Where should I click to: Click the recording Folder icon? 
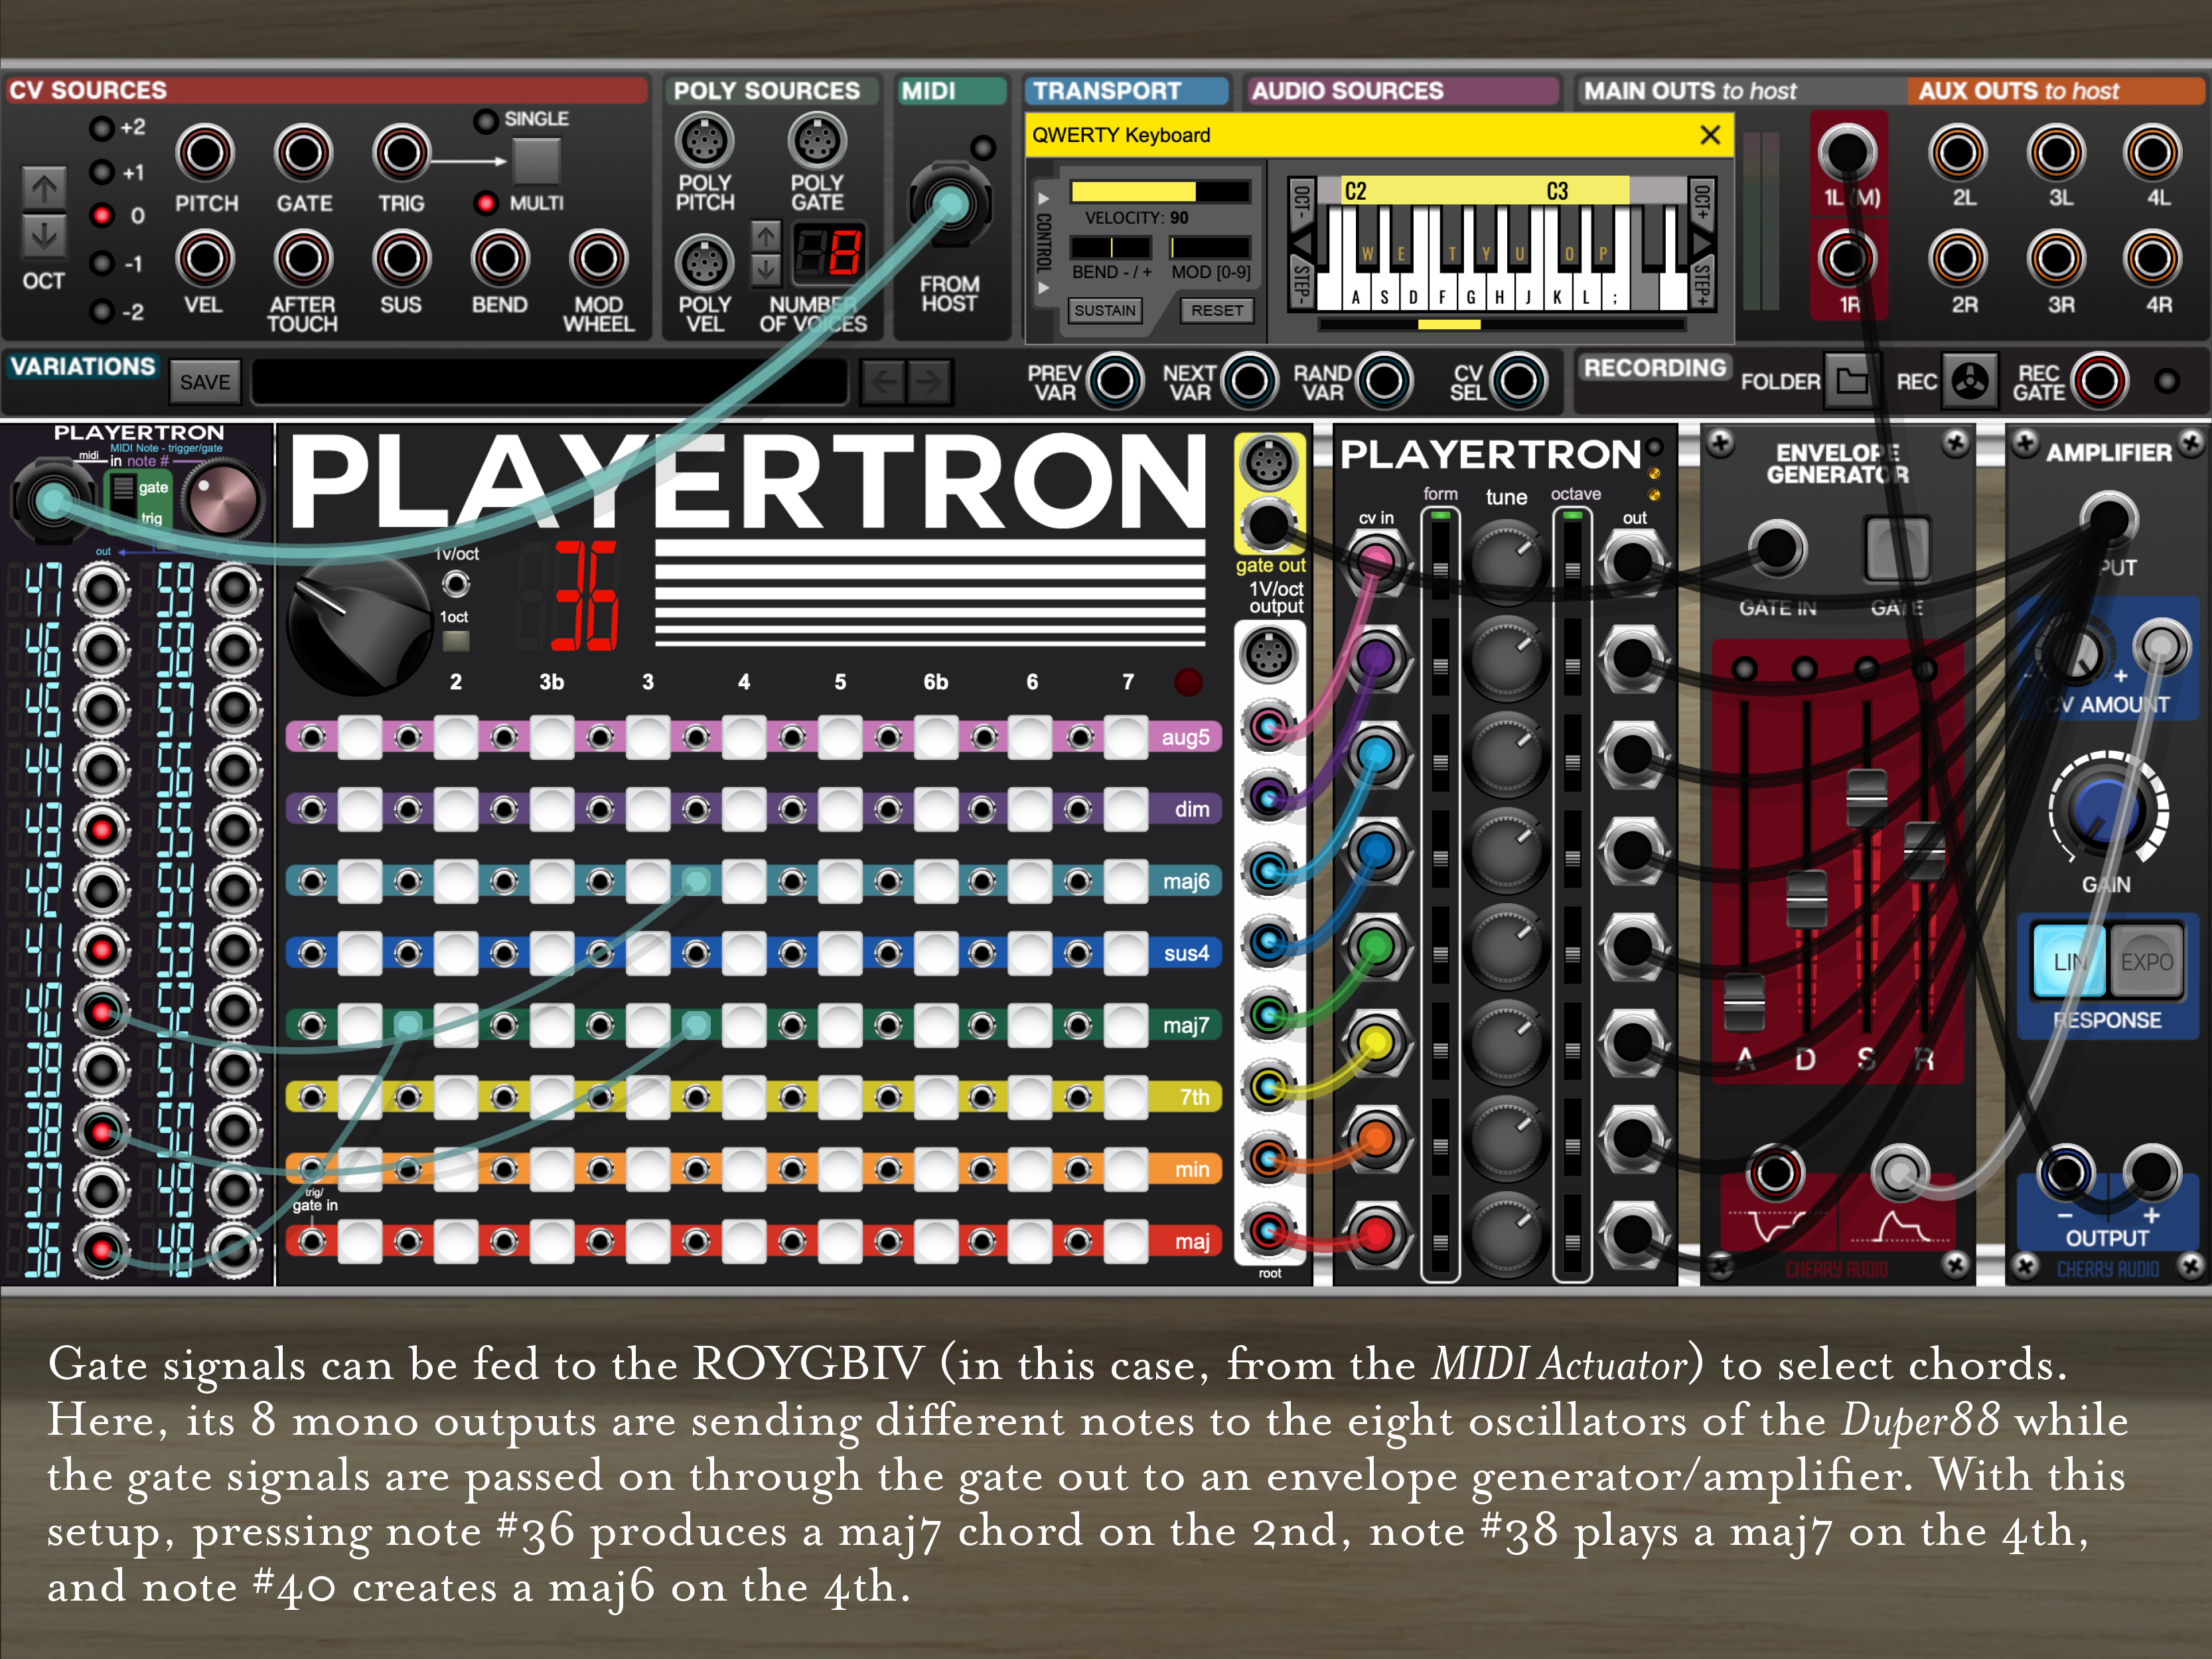[1851, 381]
